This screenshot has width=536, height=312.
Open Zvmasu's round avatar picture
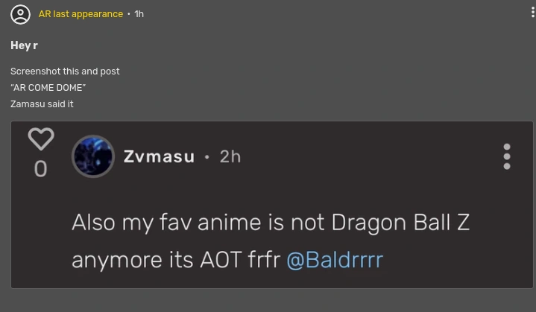(x=93, y=156)
